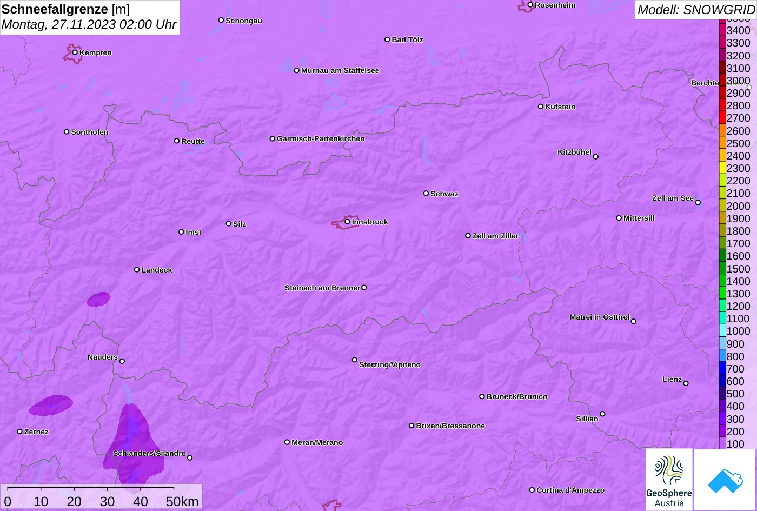The width and height of the screenshot is (757, 511).
Task: Click the Rosenheim marker dot
Action: (530, 5)
